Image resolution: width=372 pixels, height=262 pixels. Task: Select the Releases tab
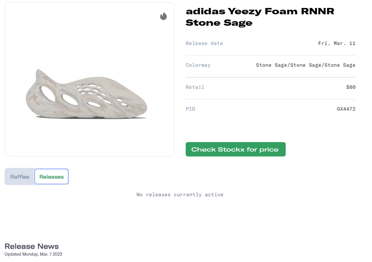[52, 177]
